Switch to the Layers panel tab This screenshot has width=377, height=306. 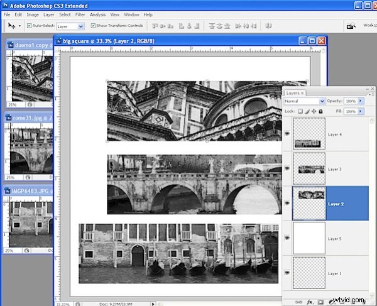pos(292,92)
